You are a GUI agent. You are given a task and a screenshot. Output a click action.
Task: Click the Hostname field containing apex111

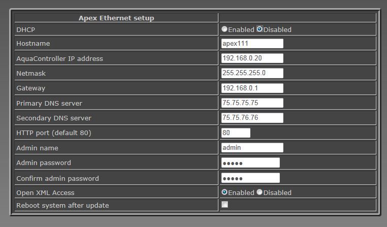coord(252,44)
